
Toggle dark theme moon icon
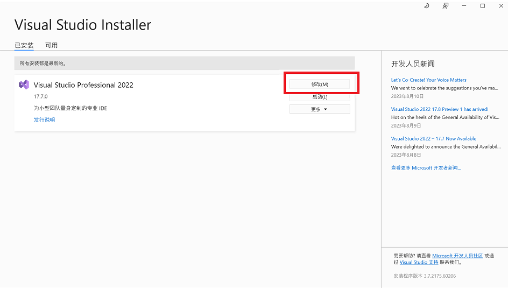point(427,6)
